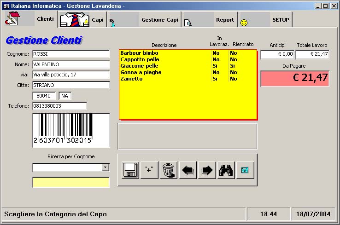Image resolution: width=340 pixels, height=225 pixels.
Task: Go to previous record with left arrow
Action: (188, 170)
